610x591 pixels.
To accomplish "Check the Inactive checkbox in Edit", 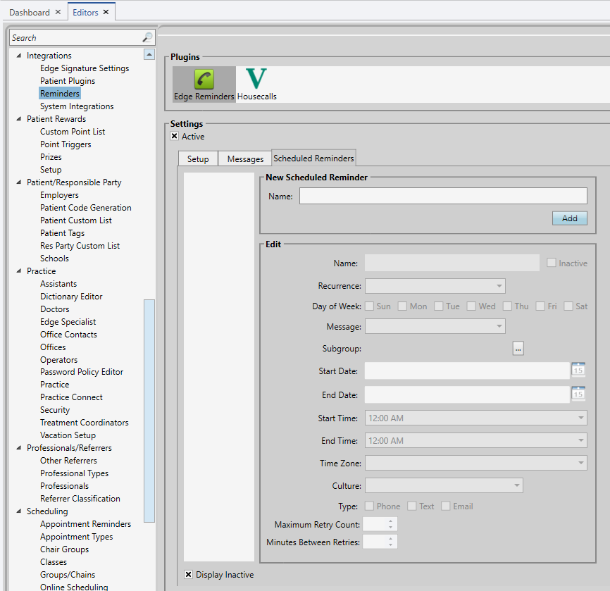I will tap(552, 263).
